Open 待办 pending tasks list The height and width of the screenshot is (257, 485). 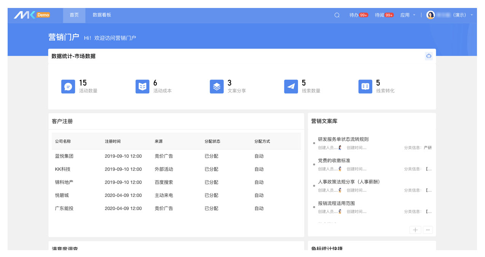358,15
